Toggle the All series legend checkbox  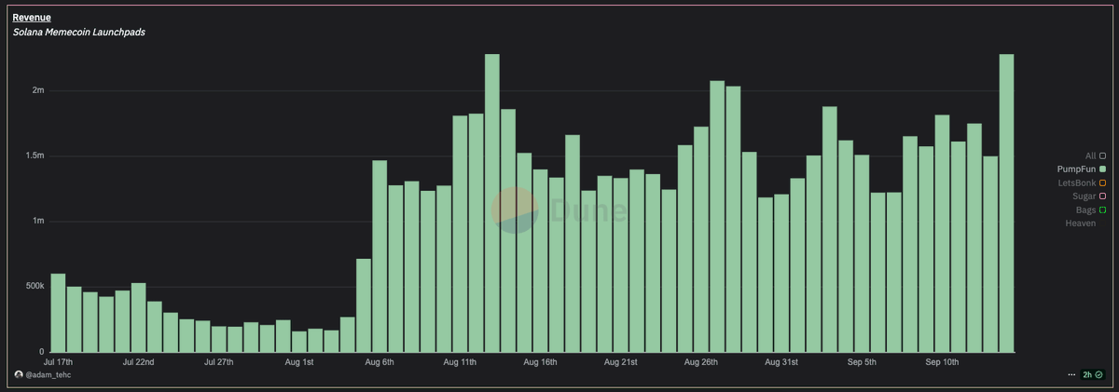pos(1102,155)
